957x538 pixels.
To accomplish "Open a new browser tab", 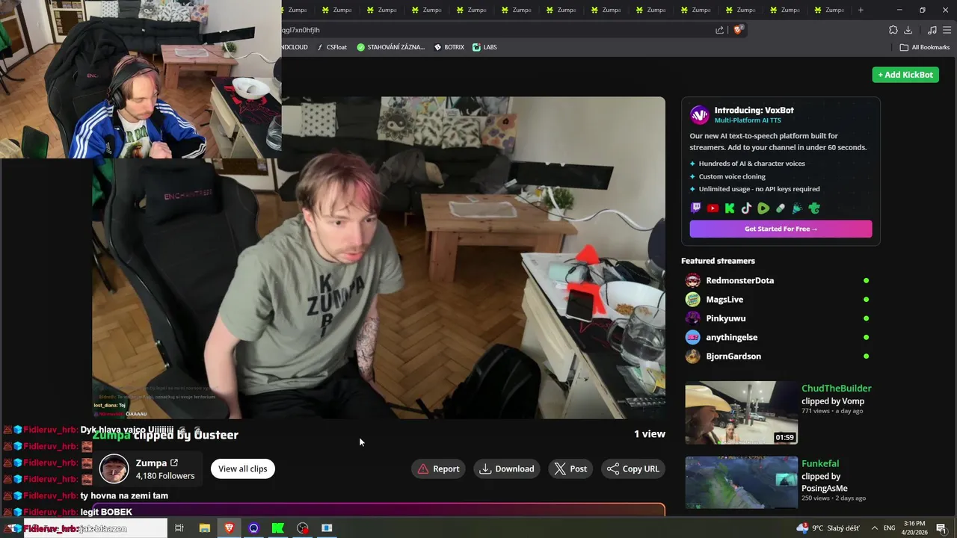I will point(861,10).
